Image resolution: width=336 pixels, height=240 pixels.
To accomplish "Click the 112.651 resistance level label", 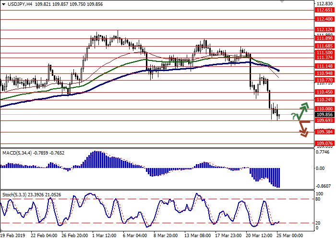I will tap(324, 10).
